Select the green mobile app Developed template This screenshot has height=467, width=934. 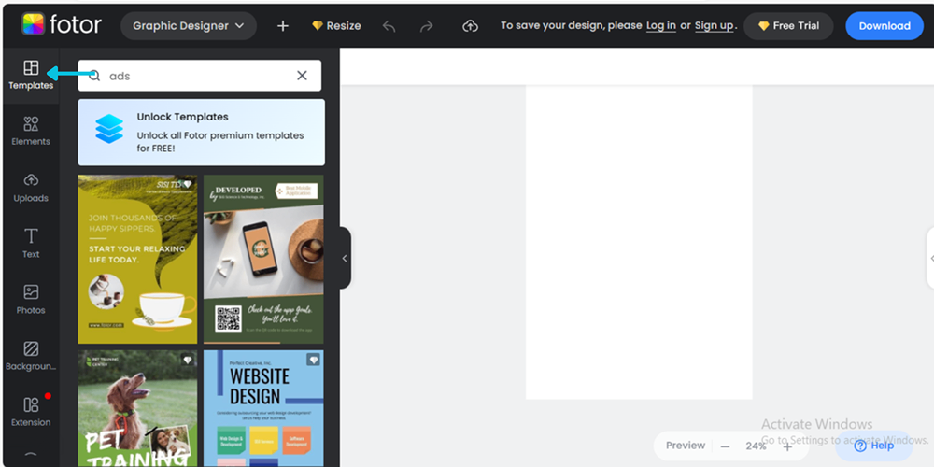pyautogui.click(x=263, y=259)
